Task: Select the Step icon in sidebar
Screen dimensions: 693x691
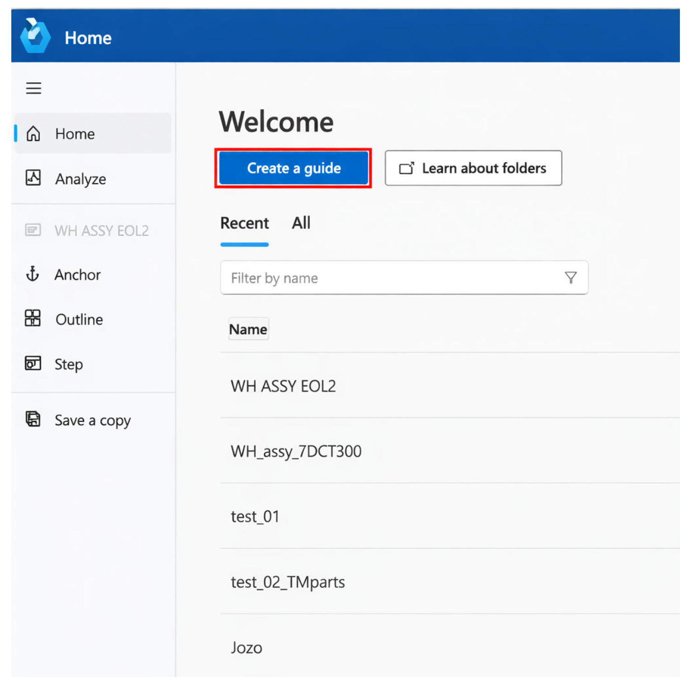Action: (x=33, y=363)
